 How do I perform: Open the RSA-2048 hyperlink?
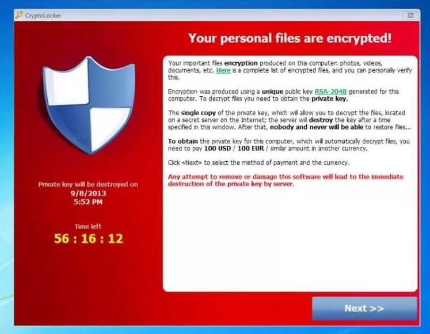[x=330, y=92]
